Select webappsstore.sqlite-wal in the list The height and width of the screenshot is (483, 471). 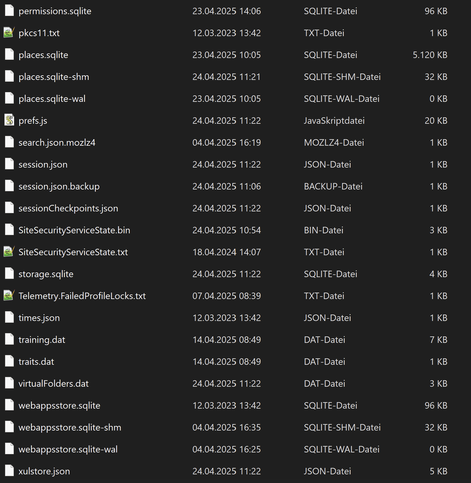pyautogui.click(x=68, y=449)
